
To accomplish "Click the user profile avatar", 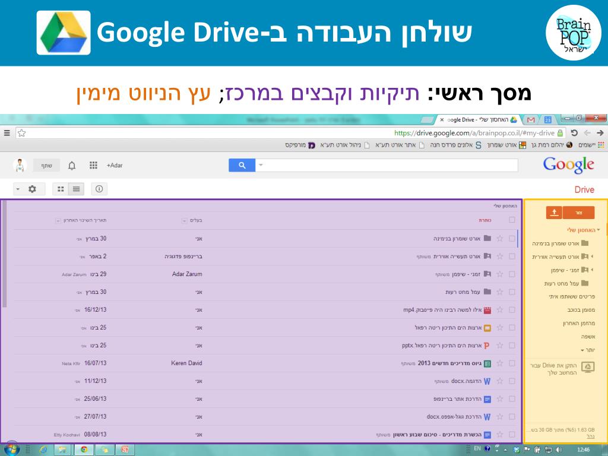I will click(20, 165).
